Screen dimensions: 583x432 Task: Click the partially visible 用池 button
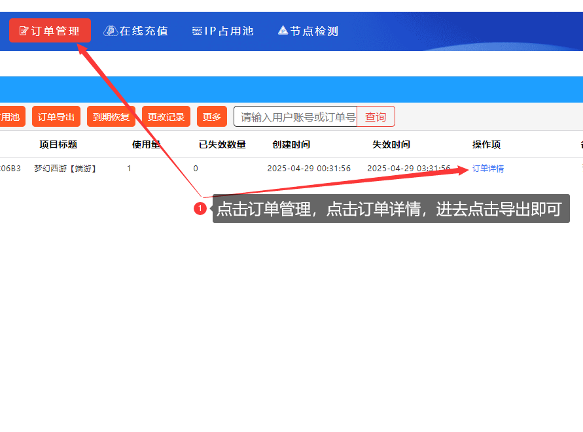pos(11,117)
